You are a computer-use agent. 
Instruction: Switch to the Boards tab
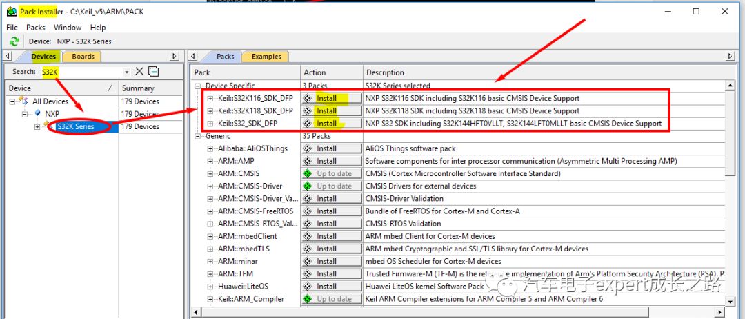coord(83,57)
